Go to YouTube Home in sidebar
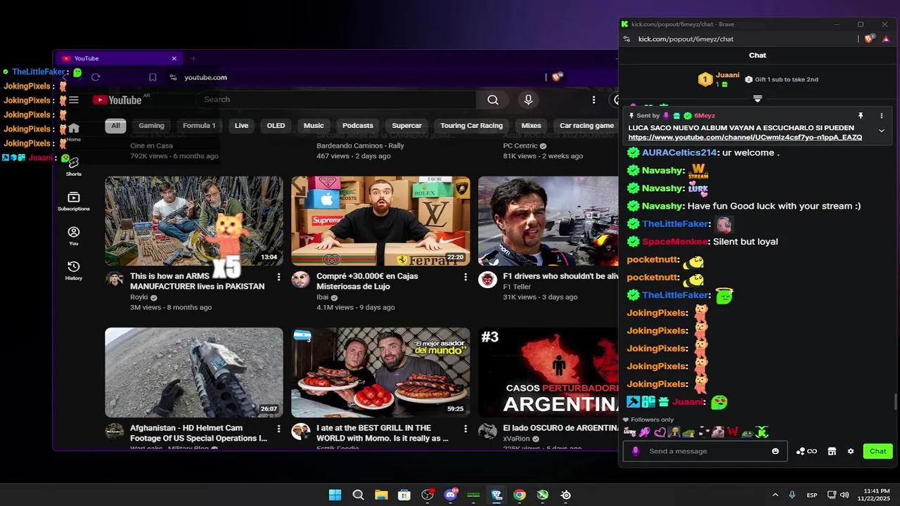The width and height of the screenshot is (900, 506). (74, 132)
